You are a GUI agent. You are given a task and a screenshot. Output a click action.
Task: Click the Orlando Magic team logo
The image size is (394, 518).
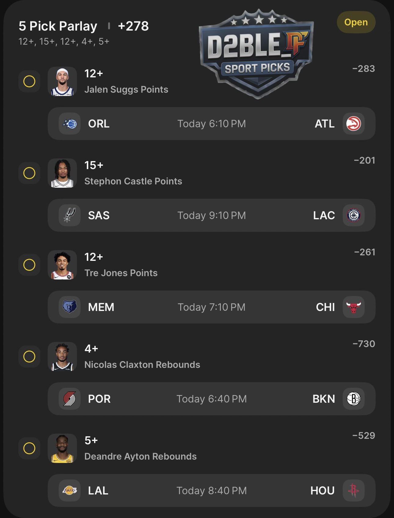click(70, 124)
